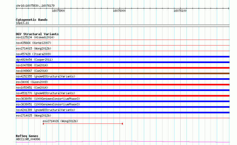This screenshot has width=237, height=145.
Task: Click the thin red line under nsv1125134
Action: [x=122, y=40]
